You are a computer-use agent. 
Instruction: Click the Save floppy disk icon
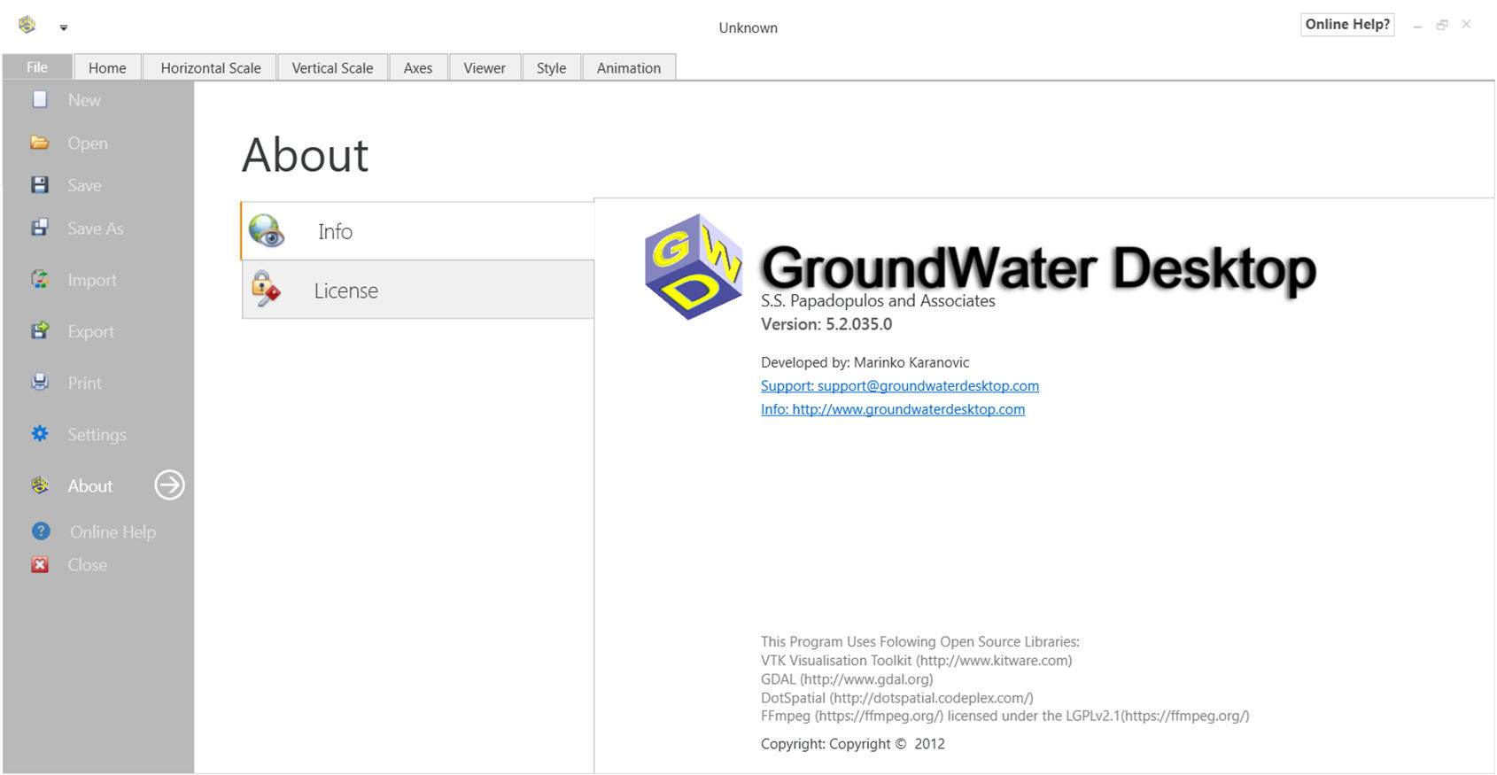click(40, 184)
